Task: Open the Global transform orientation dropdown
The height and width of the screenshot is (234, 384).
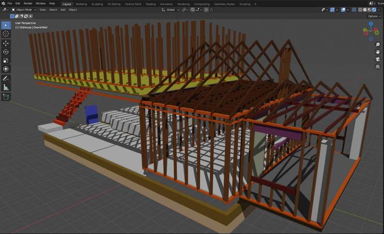Action: [x=170, y=10]
